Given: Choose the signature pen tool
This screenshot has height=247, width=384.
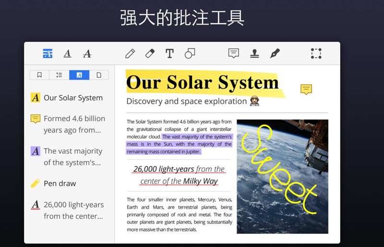Looking at the screenshot, I should pos(275,54).
